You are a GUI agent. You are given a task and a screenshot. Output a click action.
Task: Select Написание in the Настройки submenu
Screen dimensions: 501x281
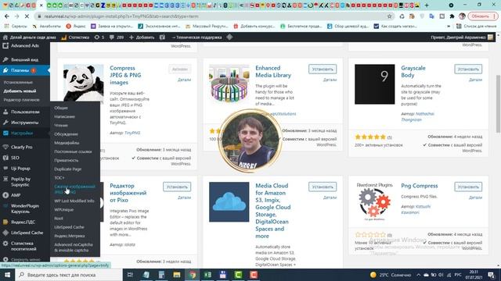coord(64,116)
